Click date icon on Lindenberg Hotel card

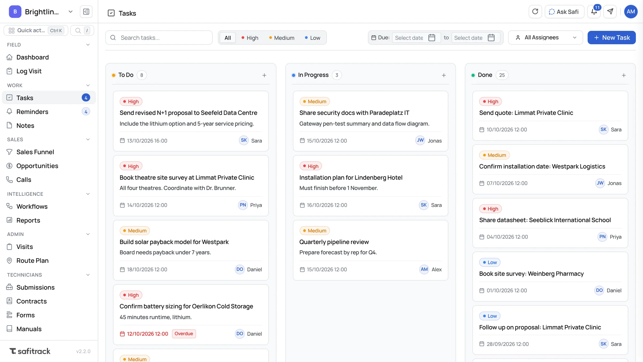tap(302, 205)
